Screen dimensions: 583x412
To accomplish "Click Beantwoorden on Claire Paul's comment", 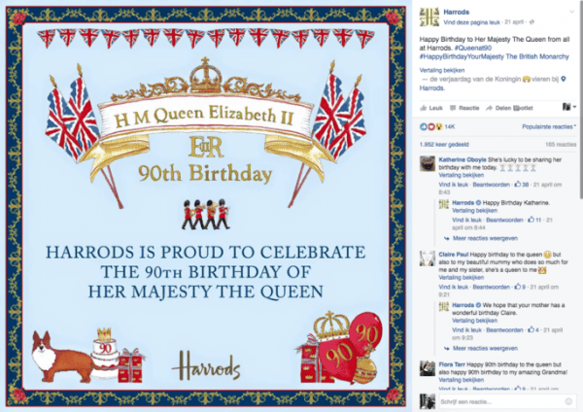I will click(491, 287).
